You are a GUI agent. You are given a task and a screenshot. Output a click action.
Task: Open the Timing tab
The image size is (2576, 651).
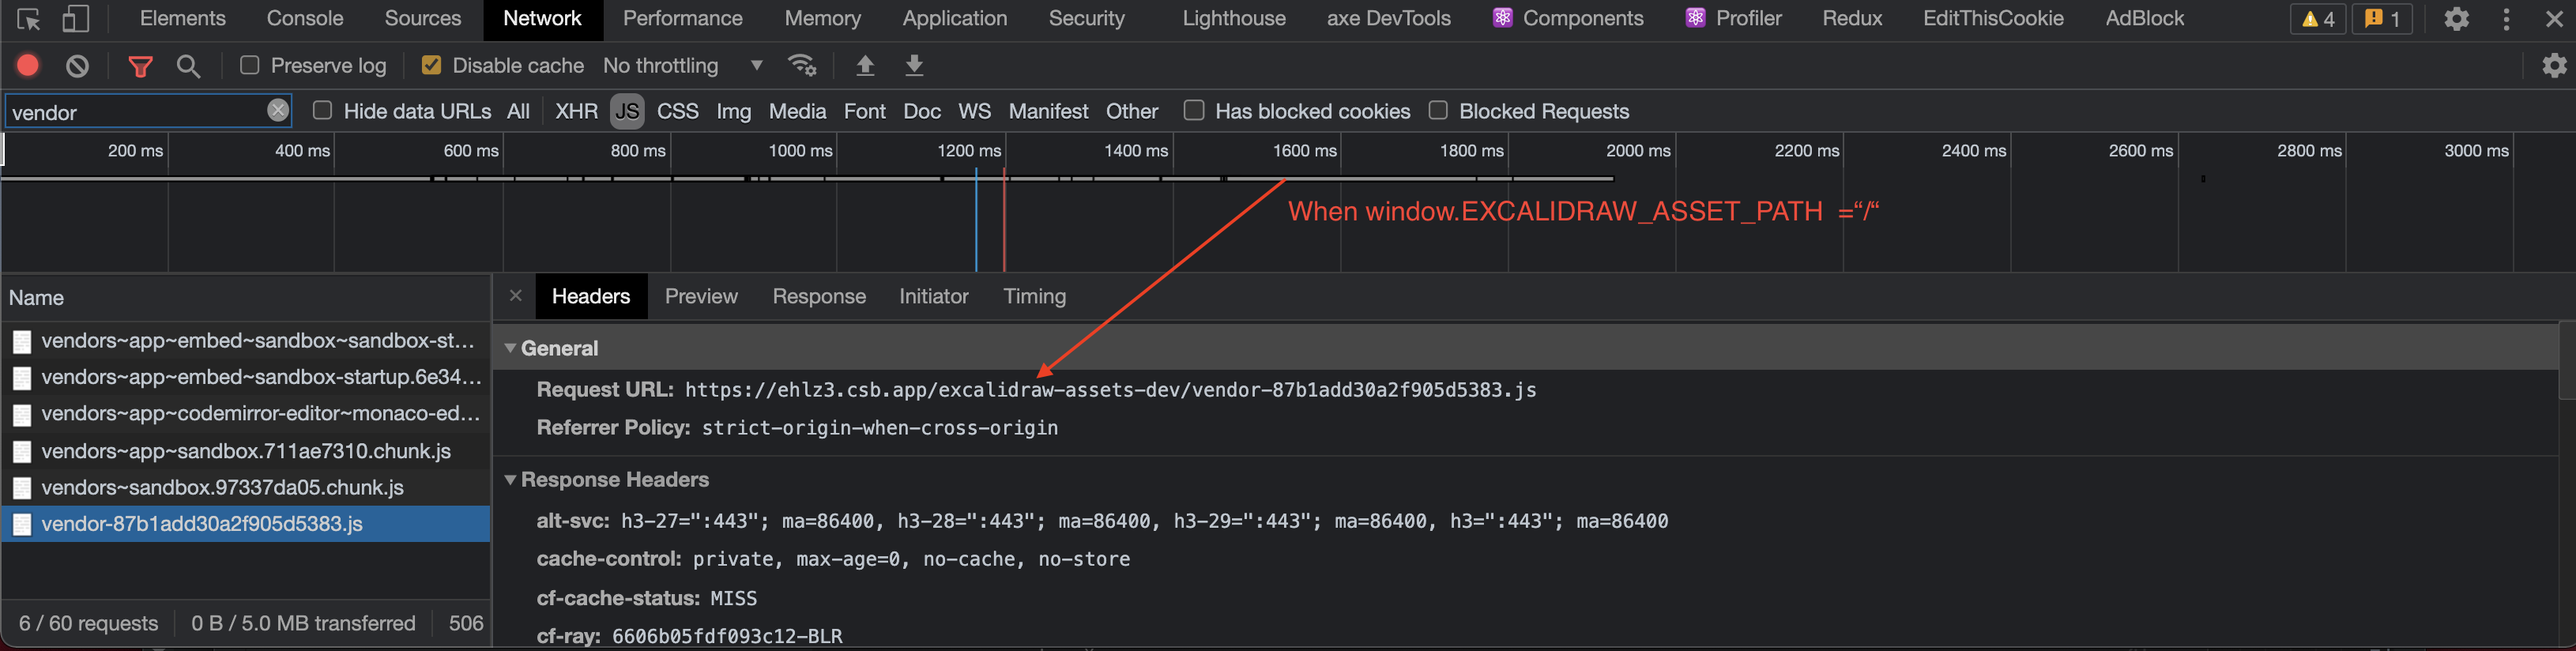click(1034, 296)
